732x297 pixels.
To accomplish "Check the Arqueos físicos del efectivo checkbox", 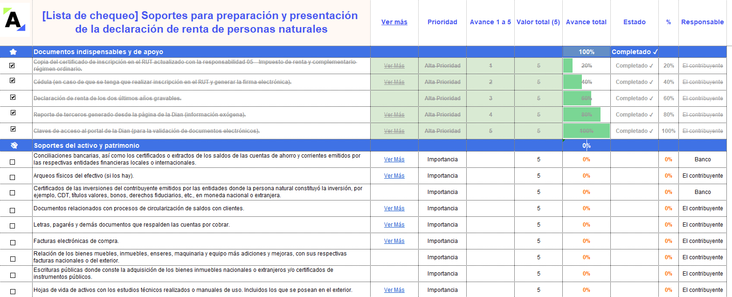I will tap(13, 178).
